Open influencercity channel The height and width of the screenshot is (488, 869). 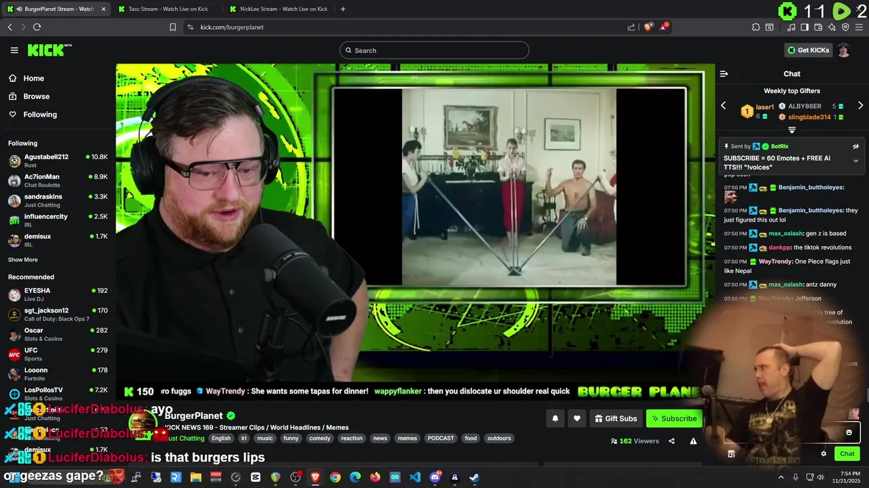[58, 220]
